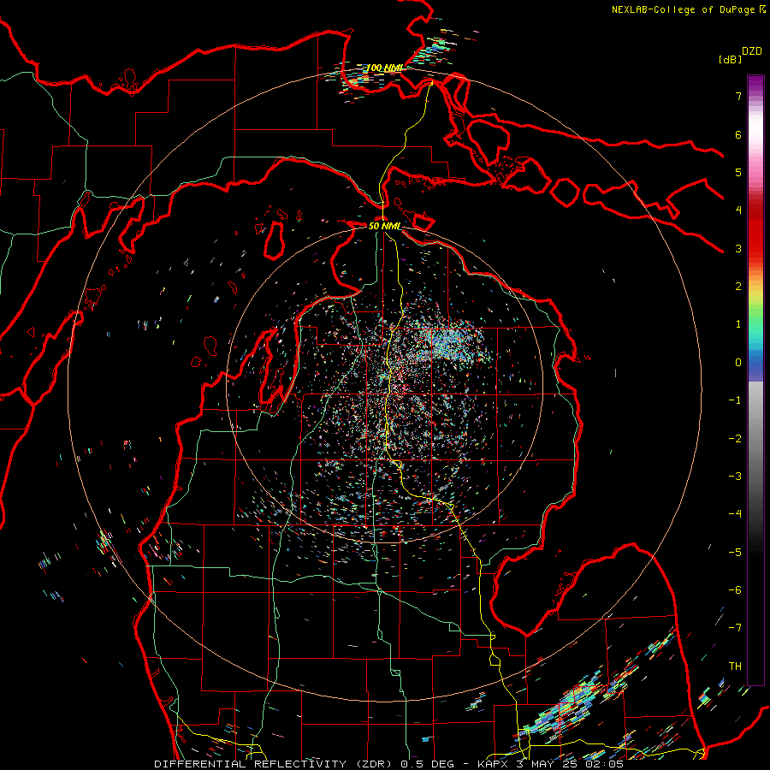Click the 4 value on color scale
This screenshot has height=770, width=770.
point(738,210)
